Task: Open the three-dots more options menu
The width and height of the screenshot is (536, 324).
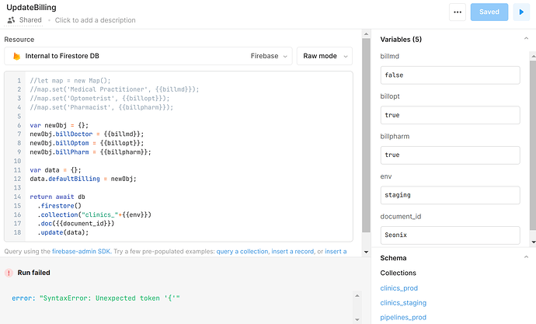Action: coord(458,12)
